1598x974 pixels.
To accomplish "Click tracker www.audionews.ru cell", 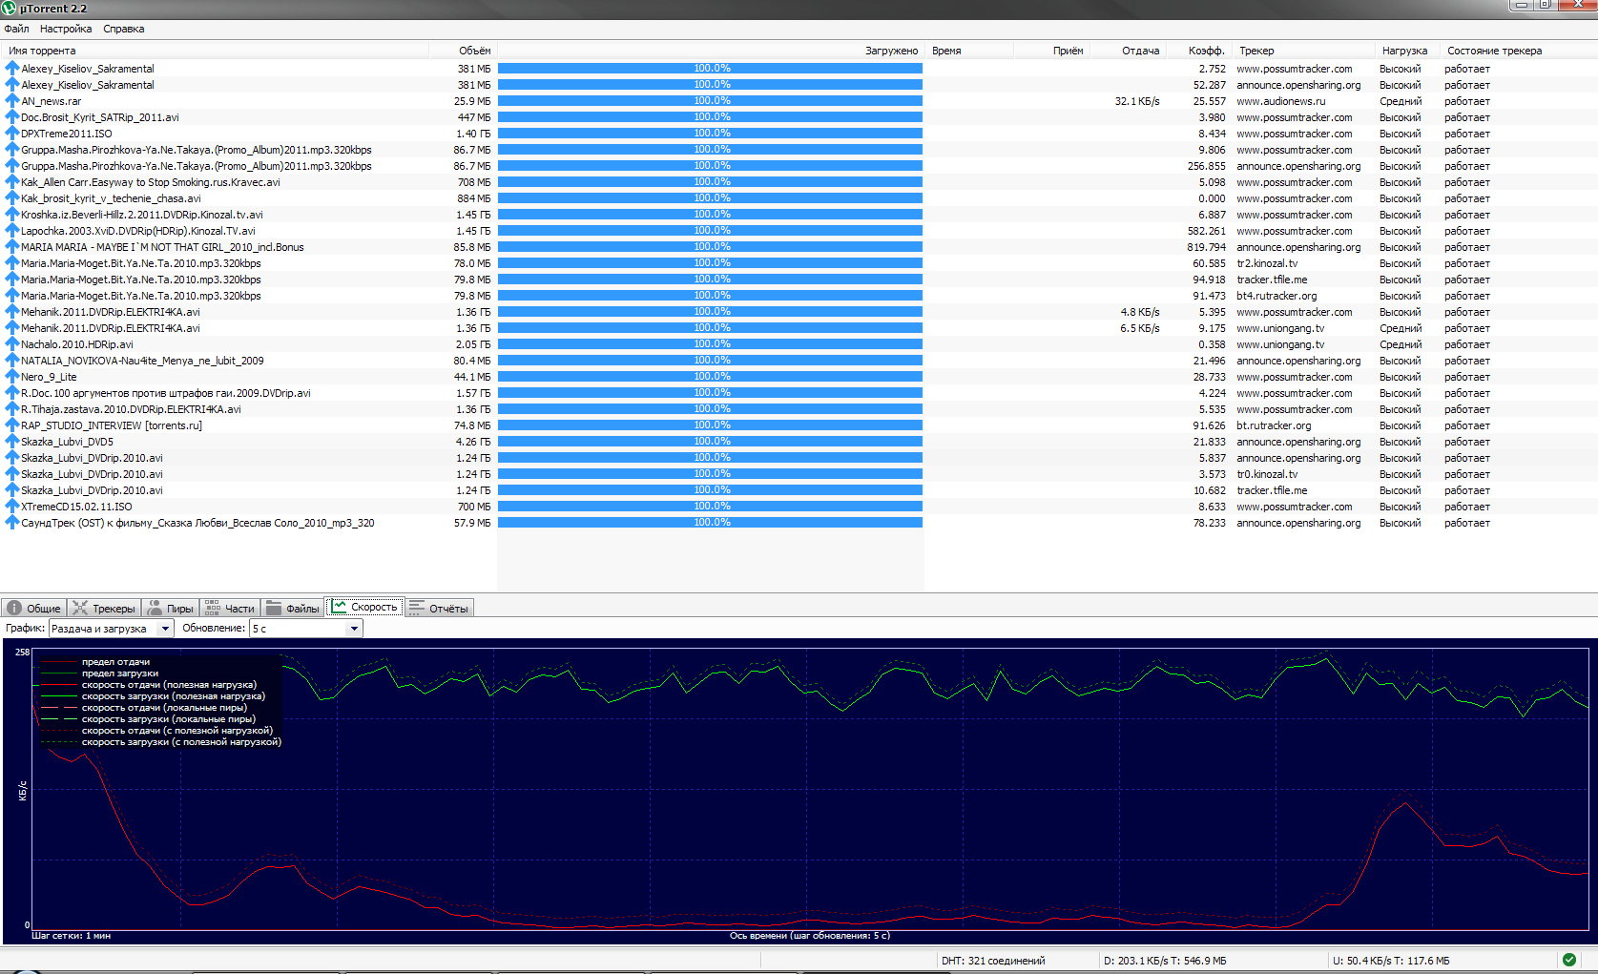I will point(1280,101).
